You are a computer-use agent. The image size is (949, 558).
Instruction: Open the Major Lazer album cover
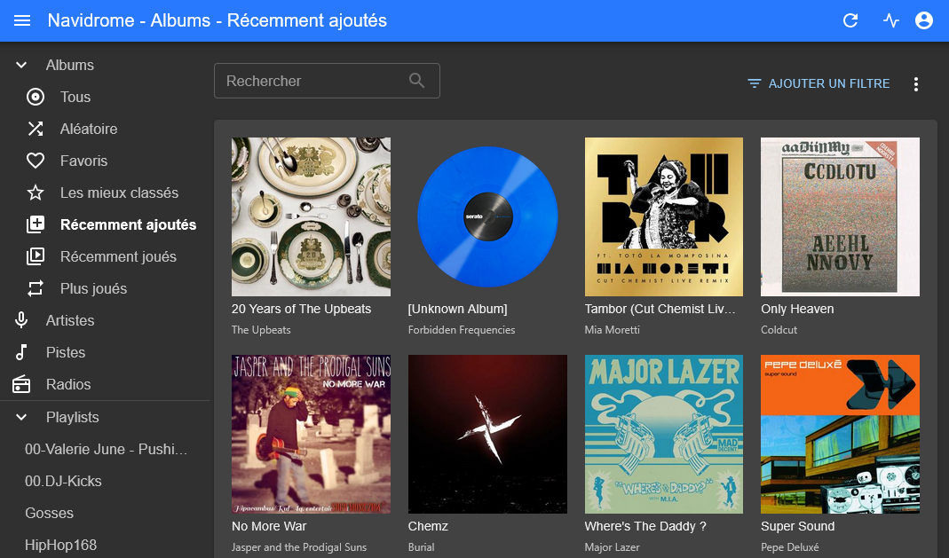(x=664, y=434)
